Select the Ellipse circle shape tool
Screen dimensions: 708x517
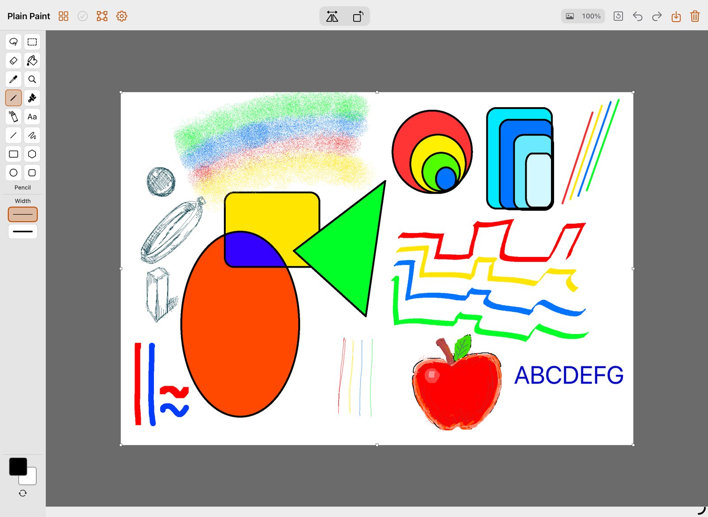(x=13, y=172)
